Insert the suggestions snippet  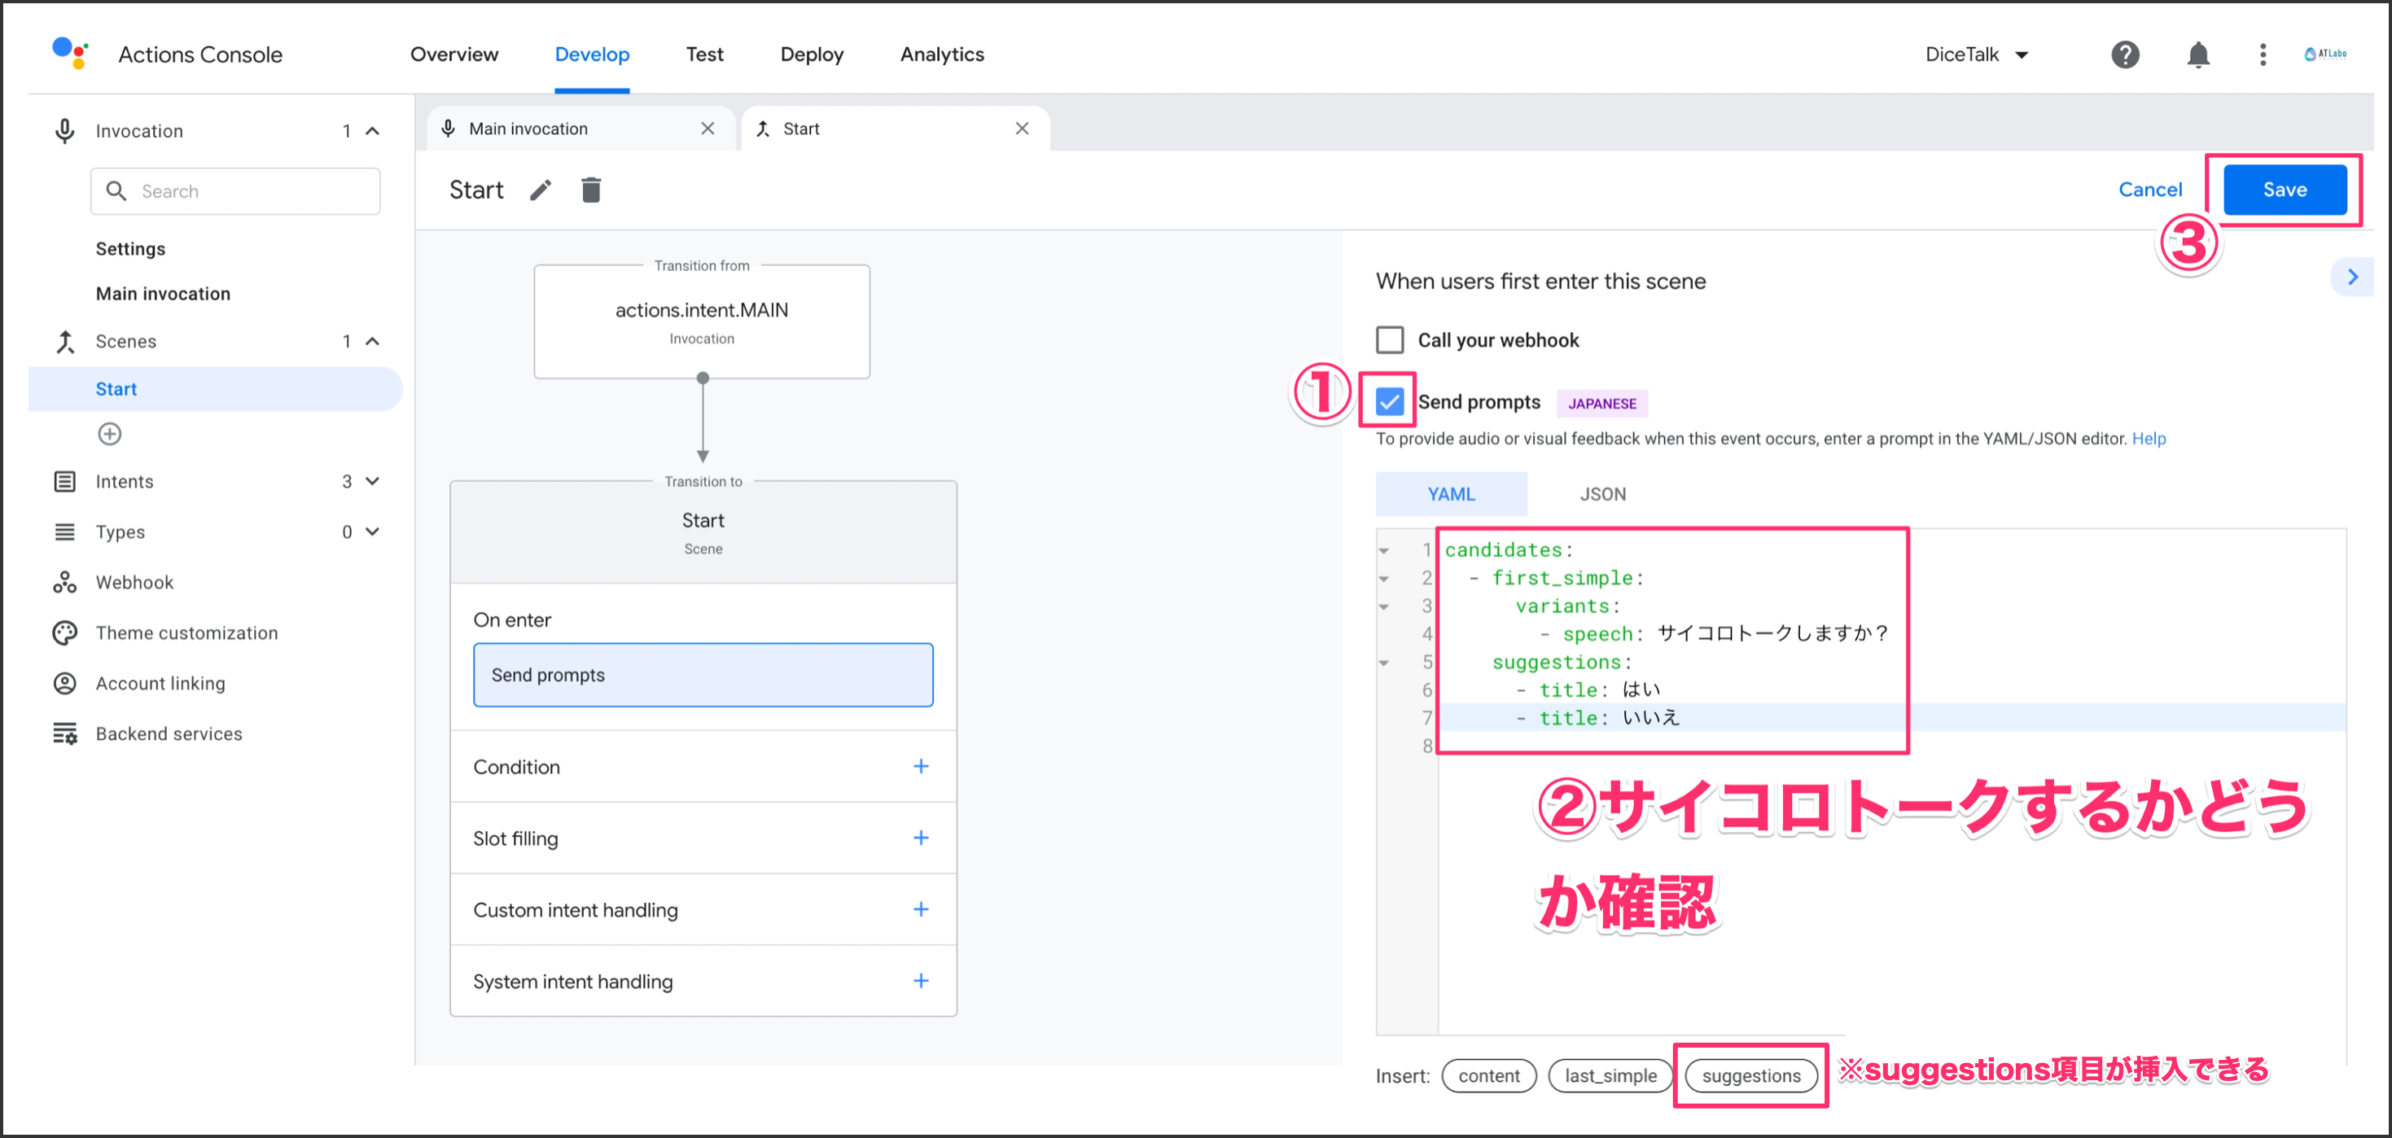point(1750,1075)
